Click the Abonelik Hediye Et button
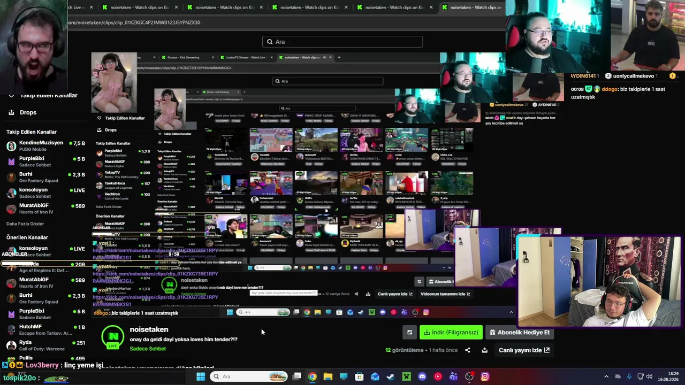685x385 pixels. click(520, 333)
